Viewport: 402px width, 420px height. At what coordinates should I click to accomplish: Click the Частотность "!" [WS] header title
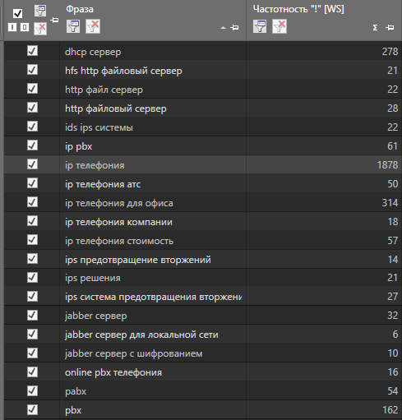click(x=298, y=9)
